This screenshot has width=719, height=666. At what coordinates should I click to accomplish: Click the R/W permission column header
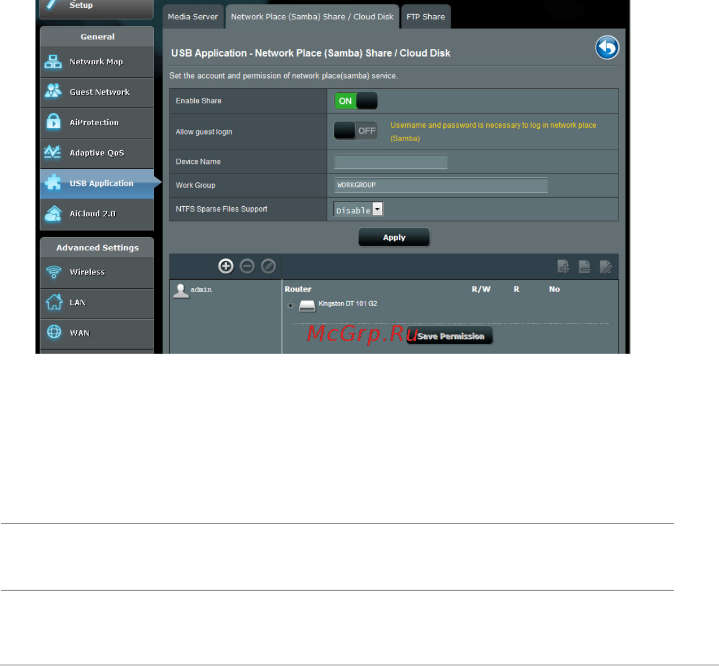pos(481,289)
